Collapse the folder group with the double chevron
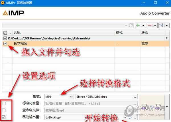171x122 pixels. click(167, 38)
